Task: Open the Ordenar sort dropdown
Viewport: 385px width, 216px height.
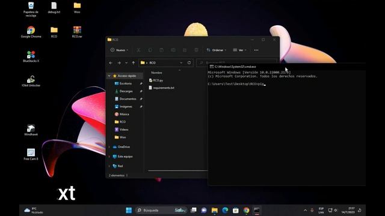Action: click(217, 50)
